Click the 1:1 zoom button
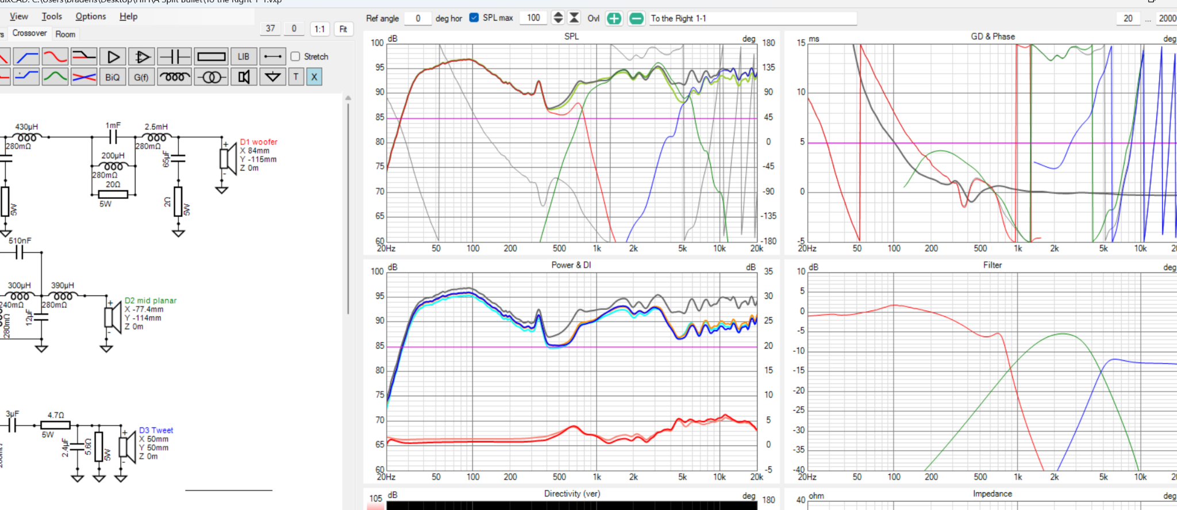Screen dimensions: 1177x510 pyautogui.click(x=320, y=29)
